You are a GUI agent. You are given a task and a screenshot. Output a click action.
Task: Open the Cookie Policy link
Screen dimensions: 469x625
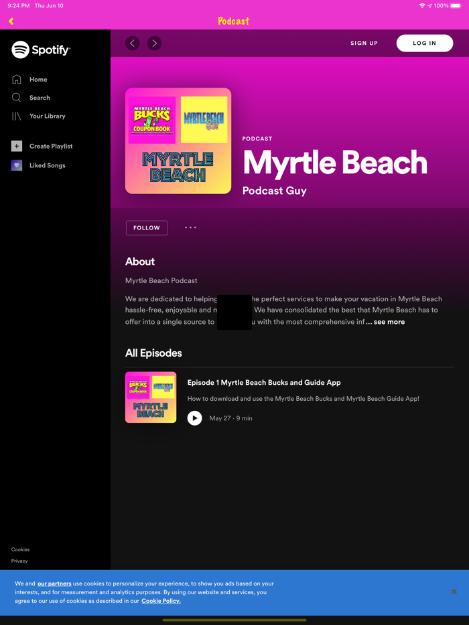161,601
